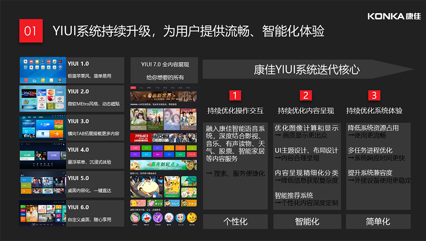426x241 pixels.
Task: Click the heading 持续优化系统体验
Action: [x=374, y=111]
